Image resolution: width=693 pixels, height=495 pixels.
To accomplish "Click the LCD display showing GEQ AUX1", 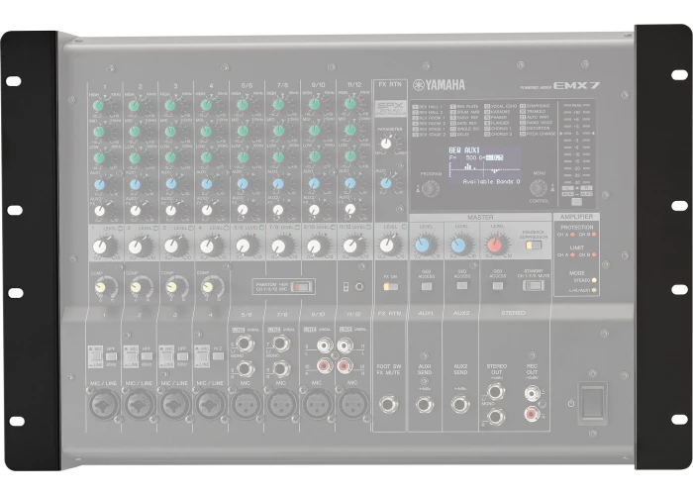I will pos(484,166).
